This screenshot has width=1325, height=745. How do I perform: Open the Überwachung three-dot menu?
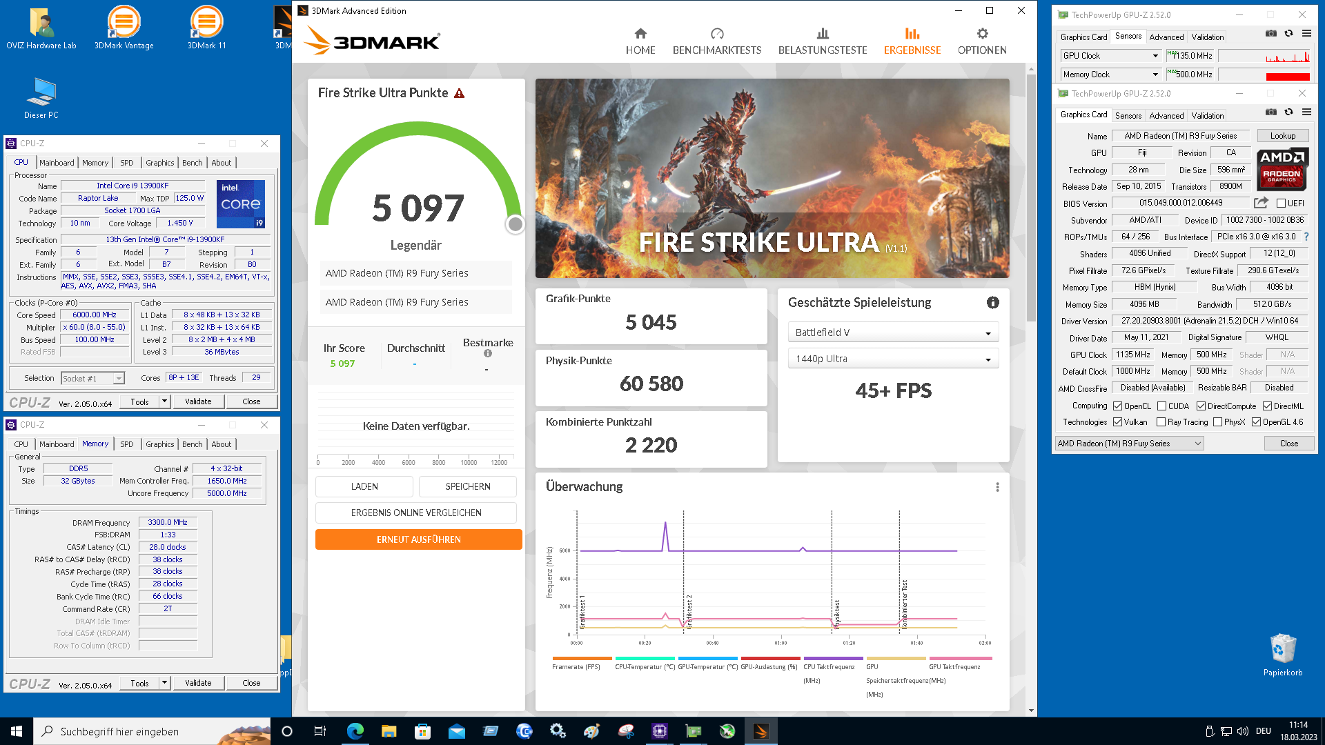click(997, 487)
